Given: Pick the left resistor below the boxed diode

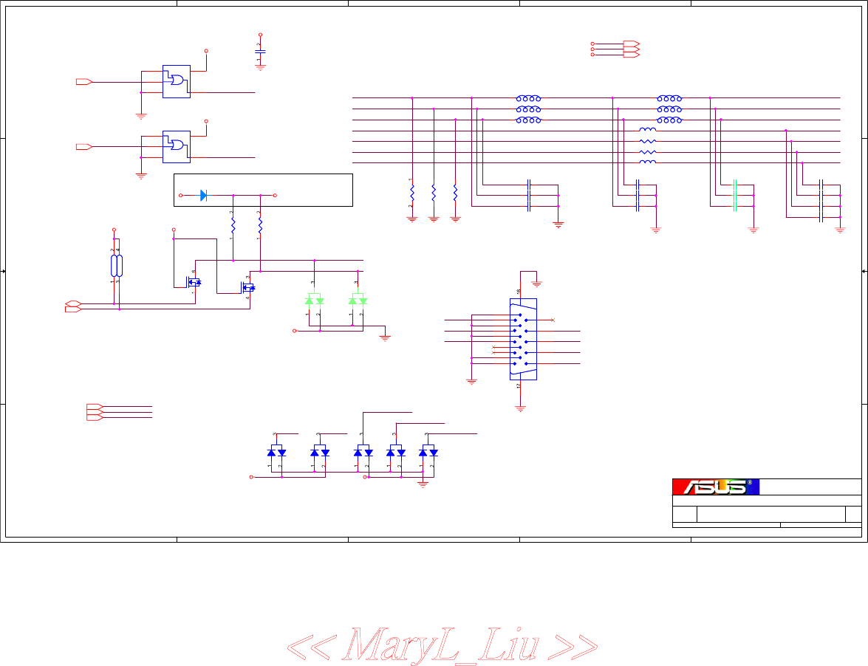Looking at the screenshot, I should tap(233, 225).
